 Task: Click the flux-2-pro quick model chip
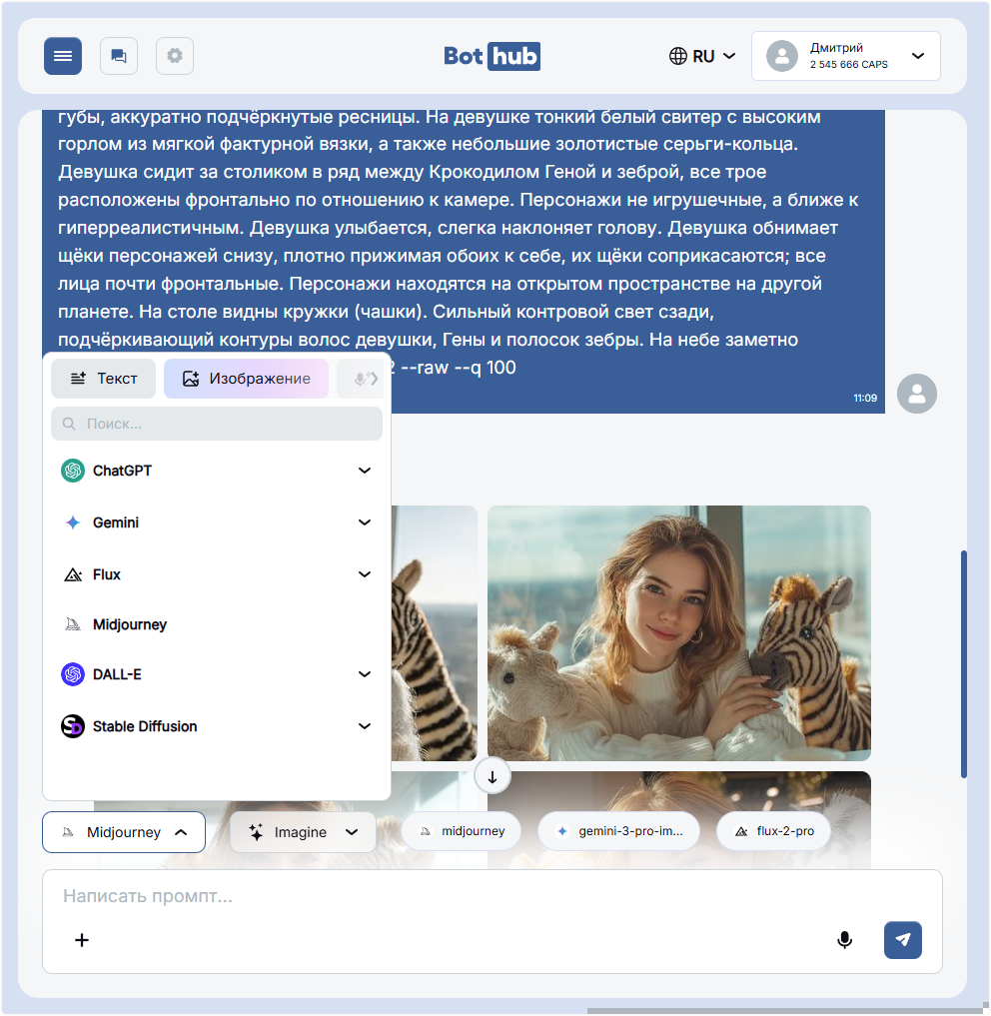pyautogui.click(x=773, y=831)
